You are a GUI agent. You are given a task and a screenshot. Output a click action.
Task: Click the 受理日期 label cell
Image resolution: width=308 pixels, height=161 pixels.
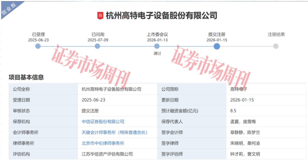point(43,100)
